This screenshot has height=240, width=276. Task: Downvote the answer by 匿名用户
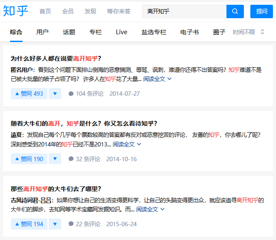pyautogui.click(x=55, y=94)
